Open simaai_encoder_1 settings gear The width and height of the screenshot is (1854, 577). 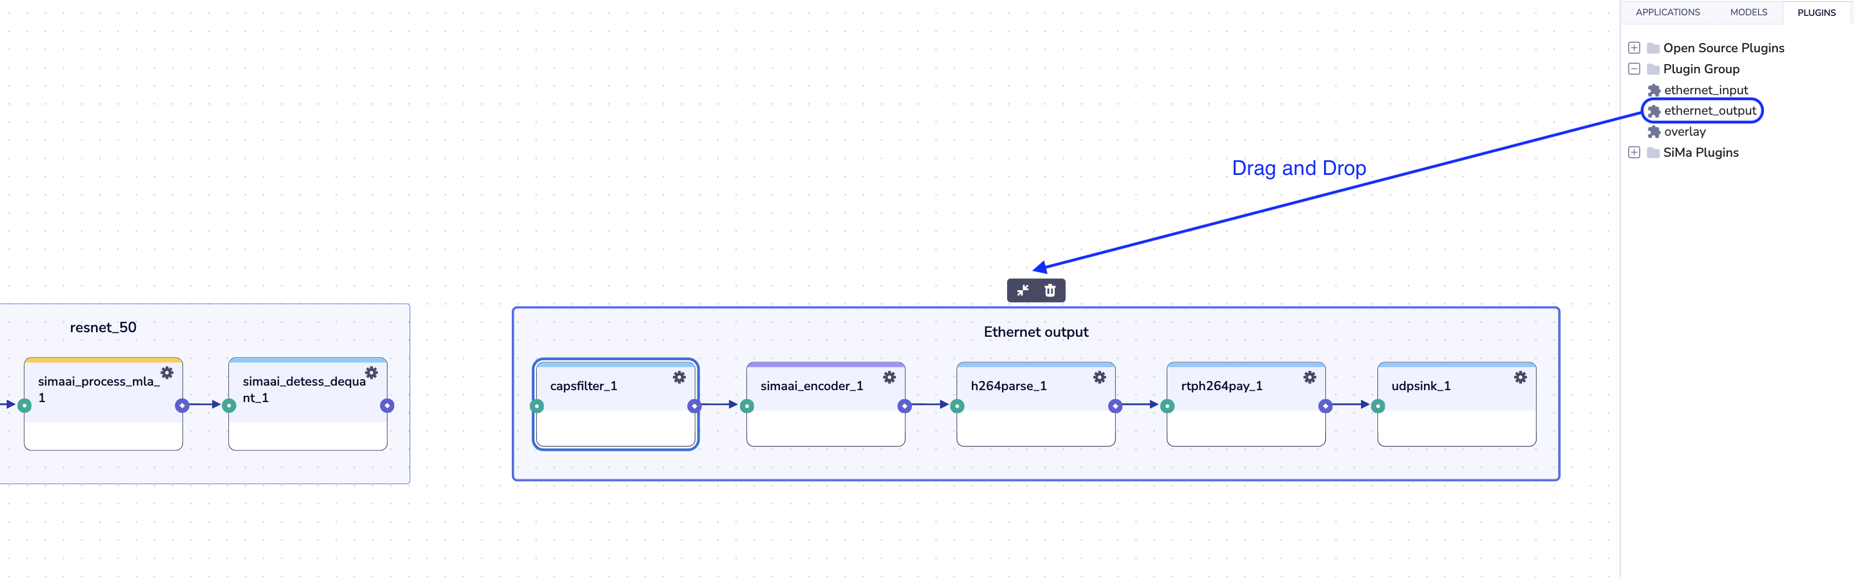(x=889, y=377)
